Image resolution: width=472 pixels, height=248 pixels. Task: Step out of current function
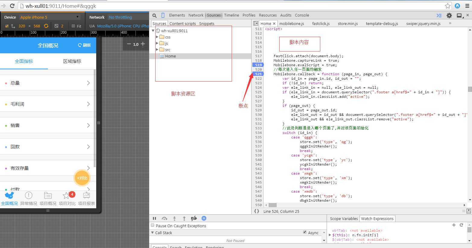click(184, 219)
